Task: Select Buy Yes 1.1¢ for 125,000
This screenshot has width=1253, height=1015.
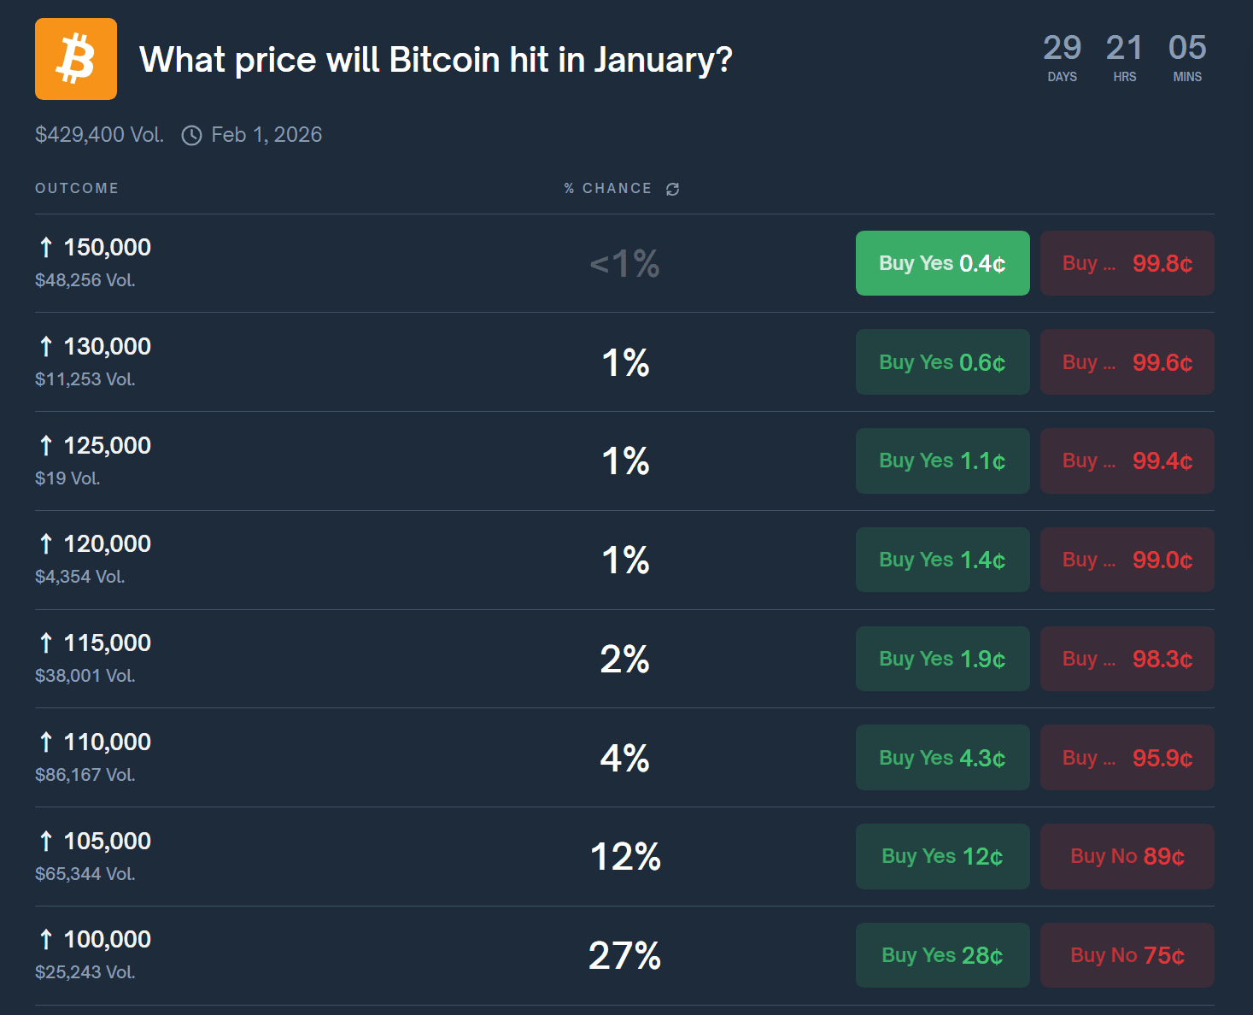Action: coord(942,461)
